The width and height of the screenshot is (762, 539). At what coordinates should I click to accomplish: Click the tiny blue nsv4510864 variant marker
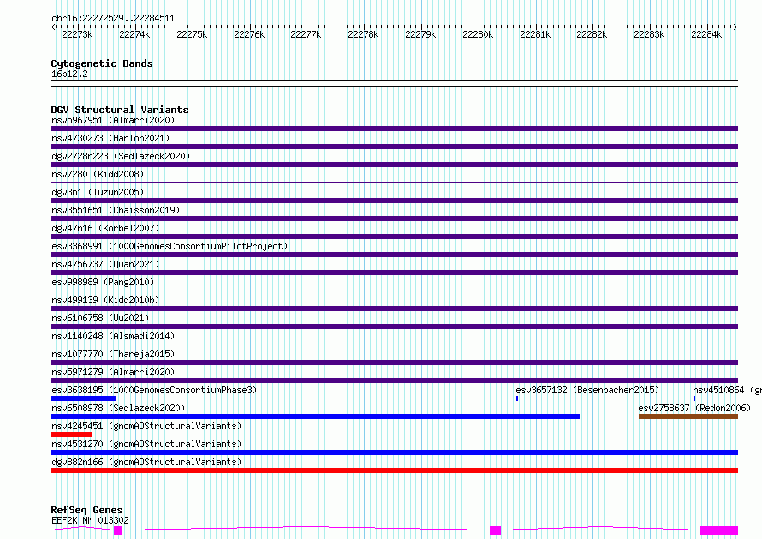pos(694,398)
